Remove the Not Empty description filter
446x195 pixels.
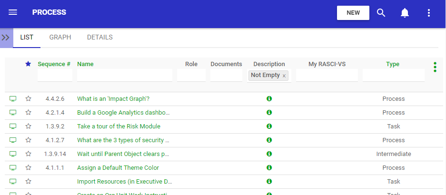(284, 76)
